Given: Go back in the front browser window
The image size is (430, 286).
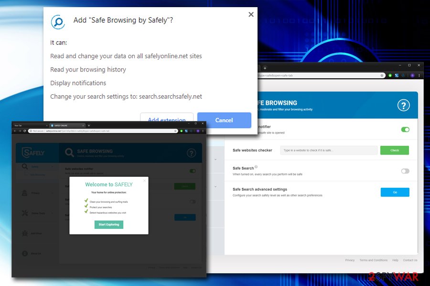Looking at the screenshot, I should 15,131.
